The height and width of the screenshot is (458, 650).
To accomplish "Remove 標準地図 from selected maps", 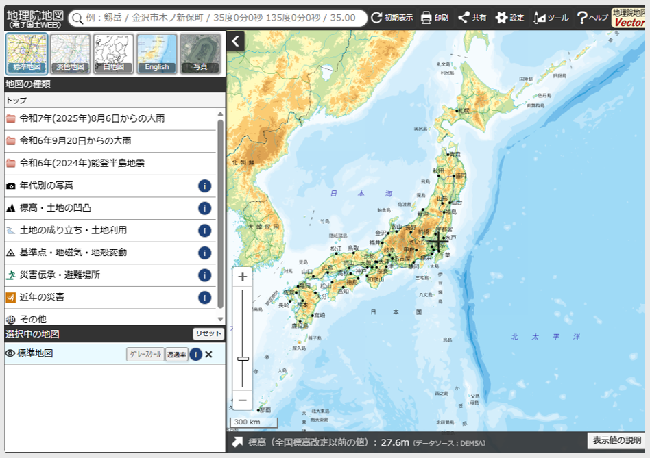I will (208, 354).
